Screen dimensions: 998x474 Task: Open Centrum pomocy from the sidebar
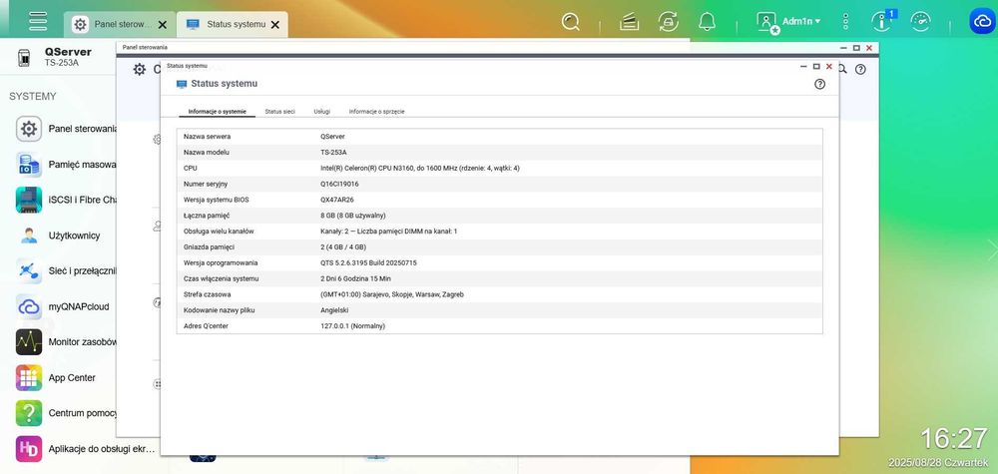pyautogui.click(x=66, y=413)
